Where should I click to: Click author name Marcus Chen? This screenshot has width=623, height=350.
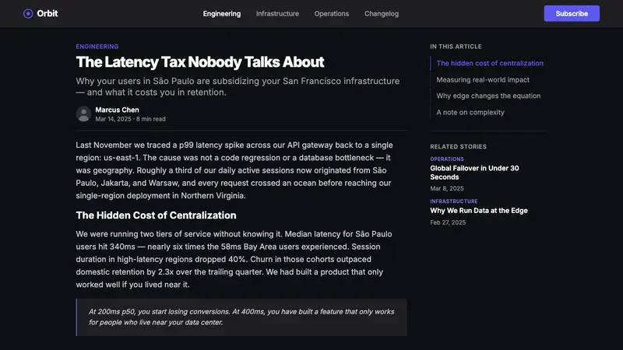pyautogui.click(x=117, y=110)
